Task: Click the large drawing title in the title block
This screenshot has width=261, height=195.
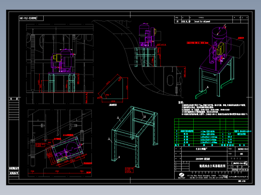Action: [212, 166]
